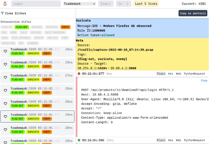Switch request view to Hex tab
Screen dimensions: 209x144
point(170,74)
